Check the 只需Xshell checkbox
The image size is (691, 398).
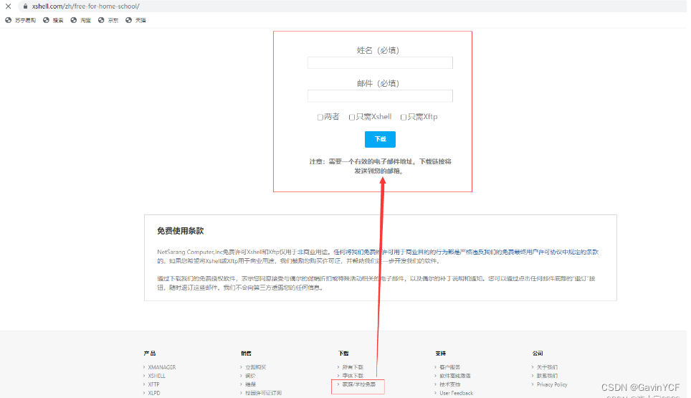pos(352,117)
